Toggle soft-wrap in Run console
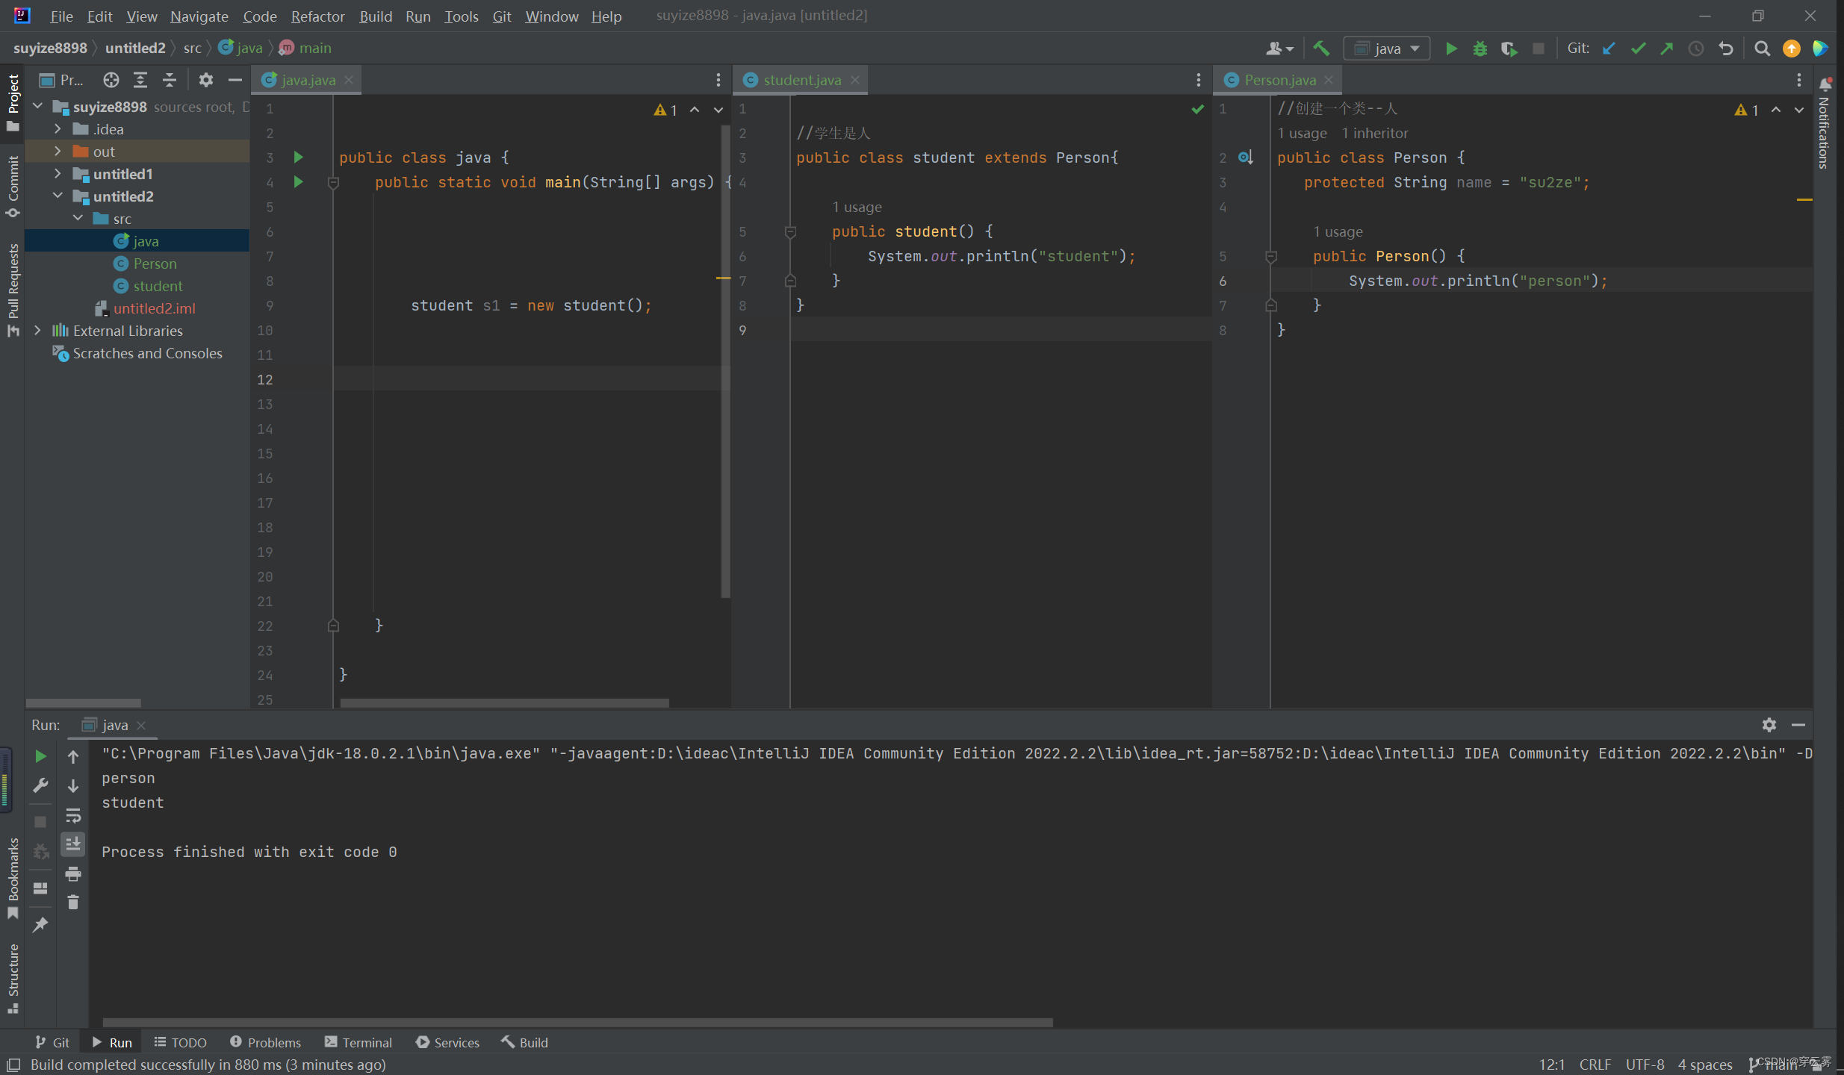The width and height of the screenshot is (1844, 1075). (73, 815)
